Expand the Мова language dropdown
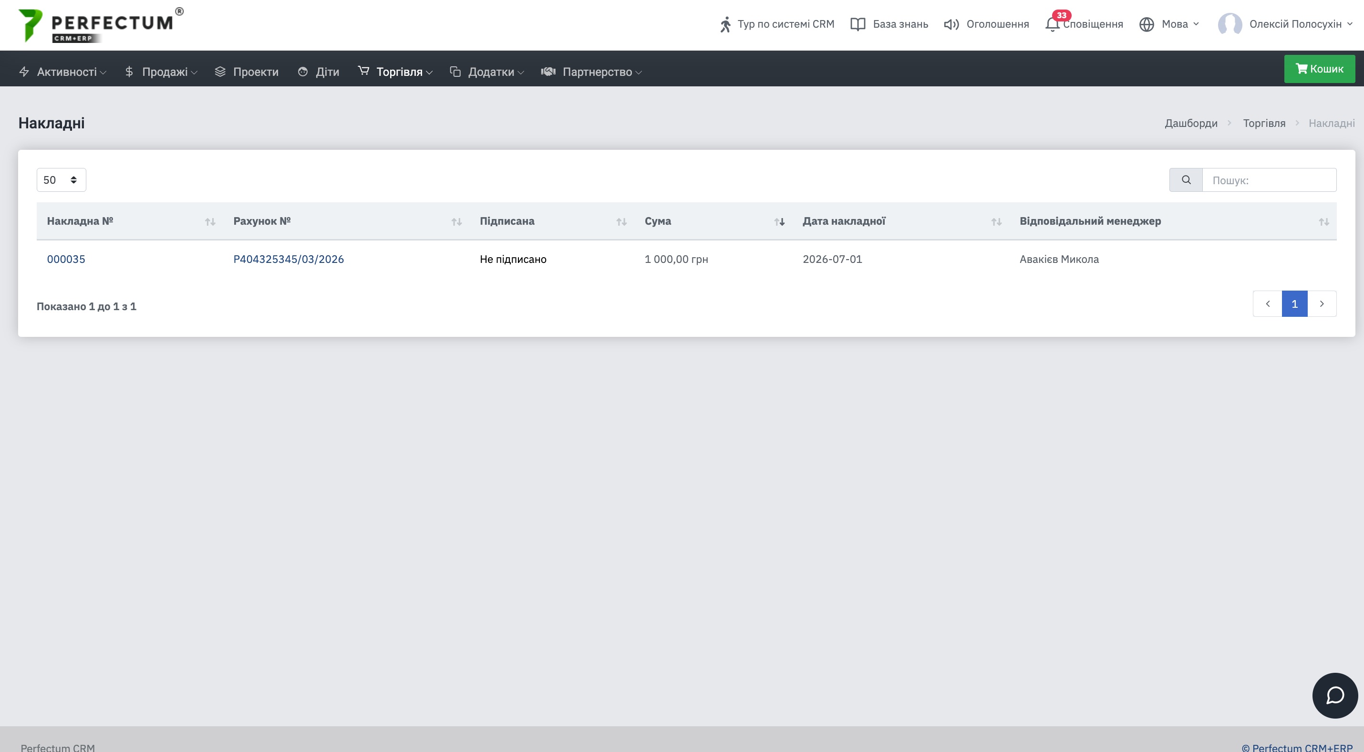This screenshot has width=1364, height=752. 1169,24
